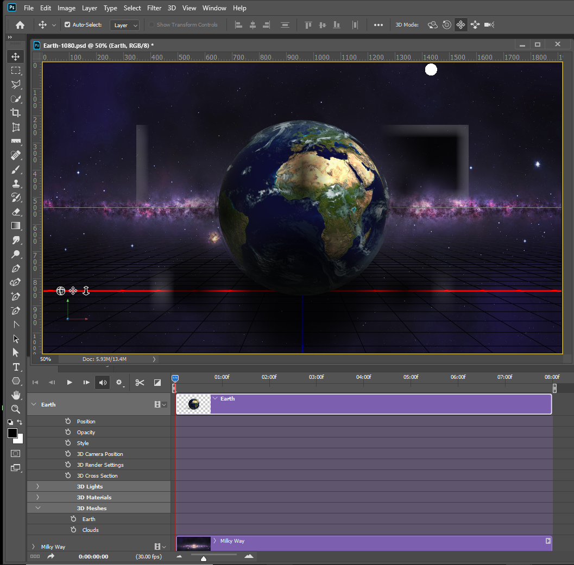574x565 pixels.
Task: Select the Clone Stamp tool
Action: click(15, 183)
